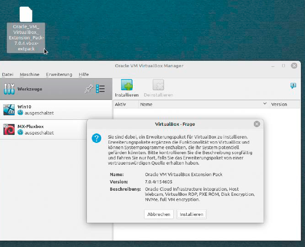Click the notification bubble icon at top right
The height and width of the screenshot is (247, 305).
point(293,86)
